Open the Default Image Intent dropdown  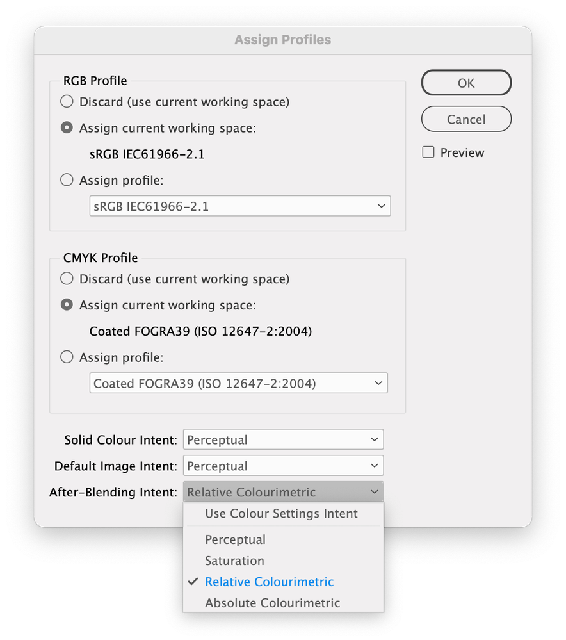pyautogui.click(x=284, y=466)
